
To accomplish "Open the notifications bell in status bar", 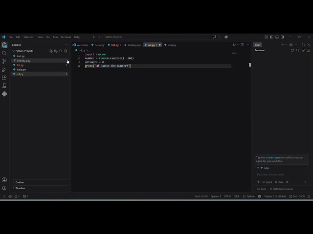I will click(309, 196).
